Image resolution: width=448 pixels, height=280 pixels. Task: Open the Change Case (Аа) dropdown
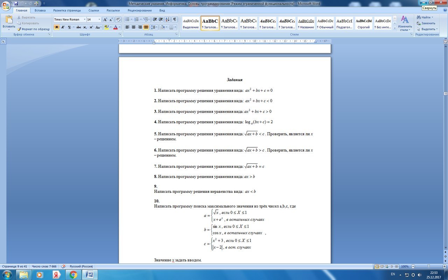tap(98, 27)
